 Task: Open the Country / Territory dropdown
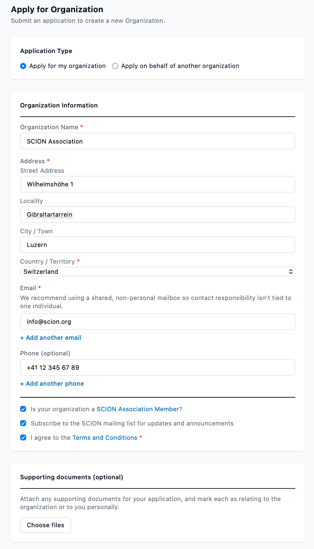click(158, 272)
